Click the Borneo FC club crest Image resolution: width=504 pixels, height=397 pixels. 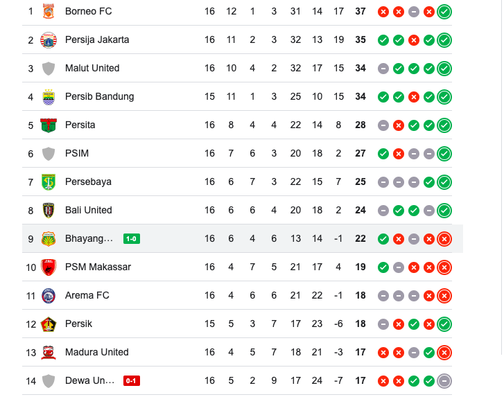click(x=49, y=11)
